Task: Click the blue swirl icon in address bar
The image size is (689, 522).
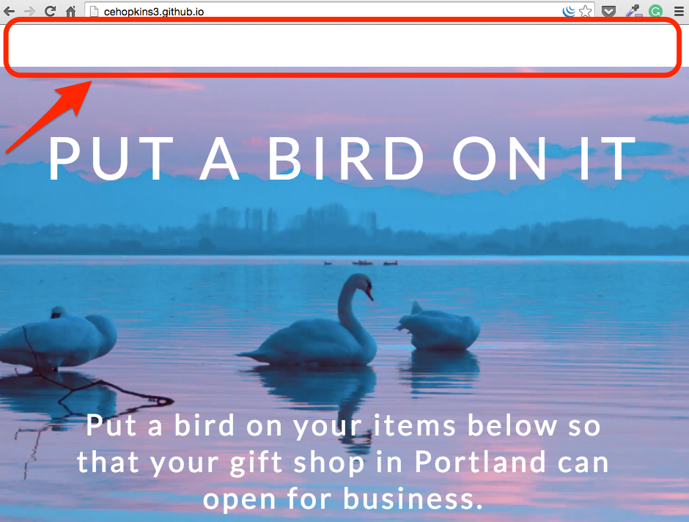Action: 569,11
